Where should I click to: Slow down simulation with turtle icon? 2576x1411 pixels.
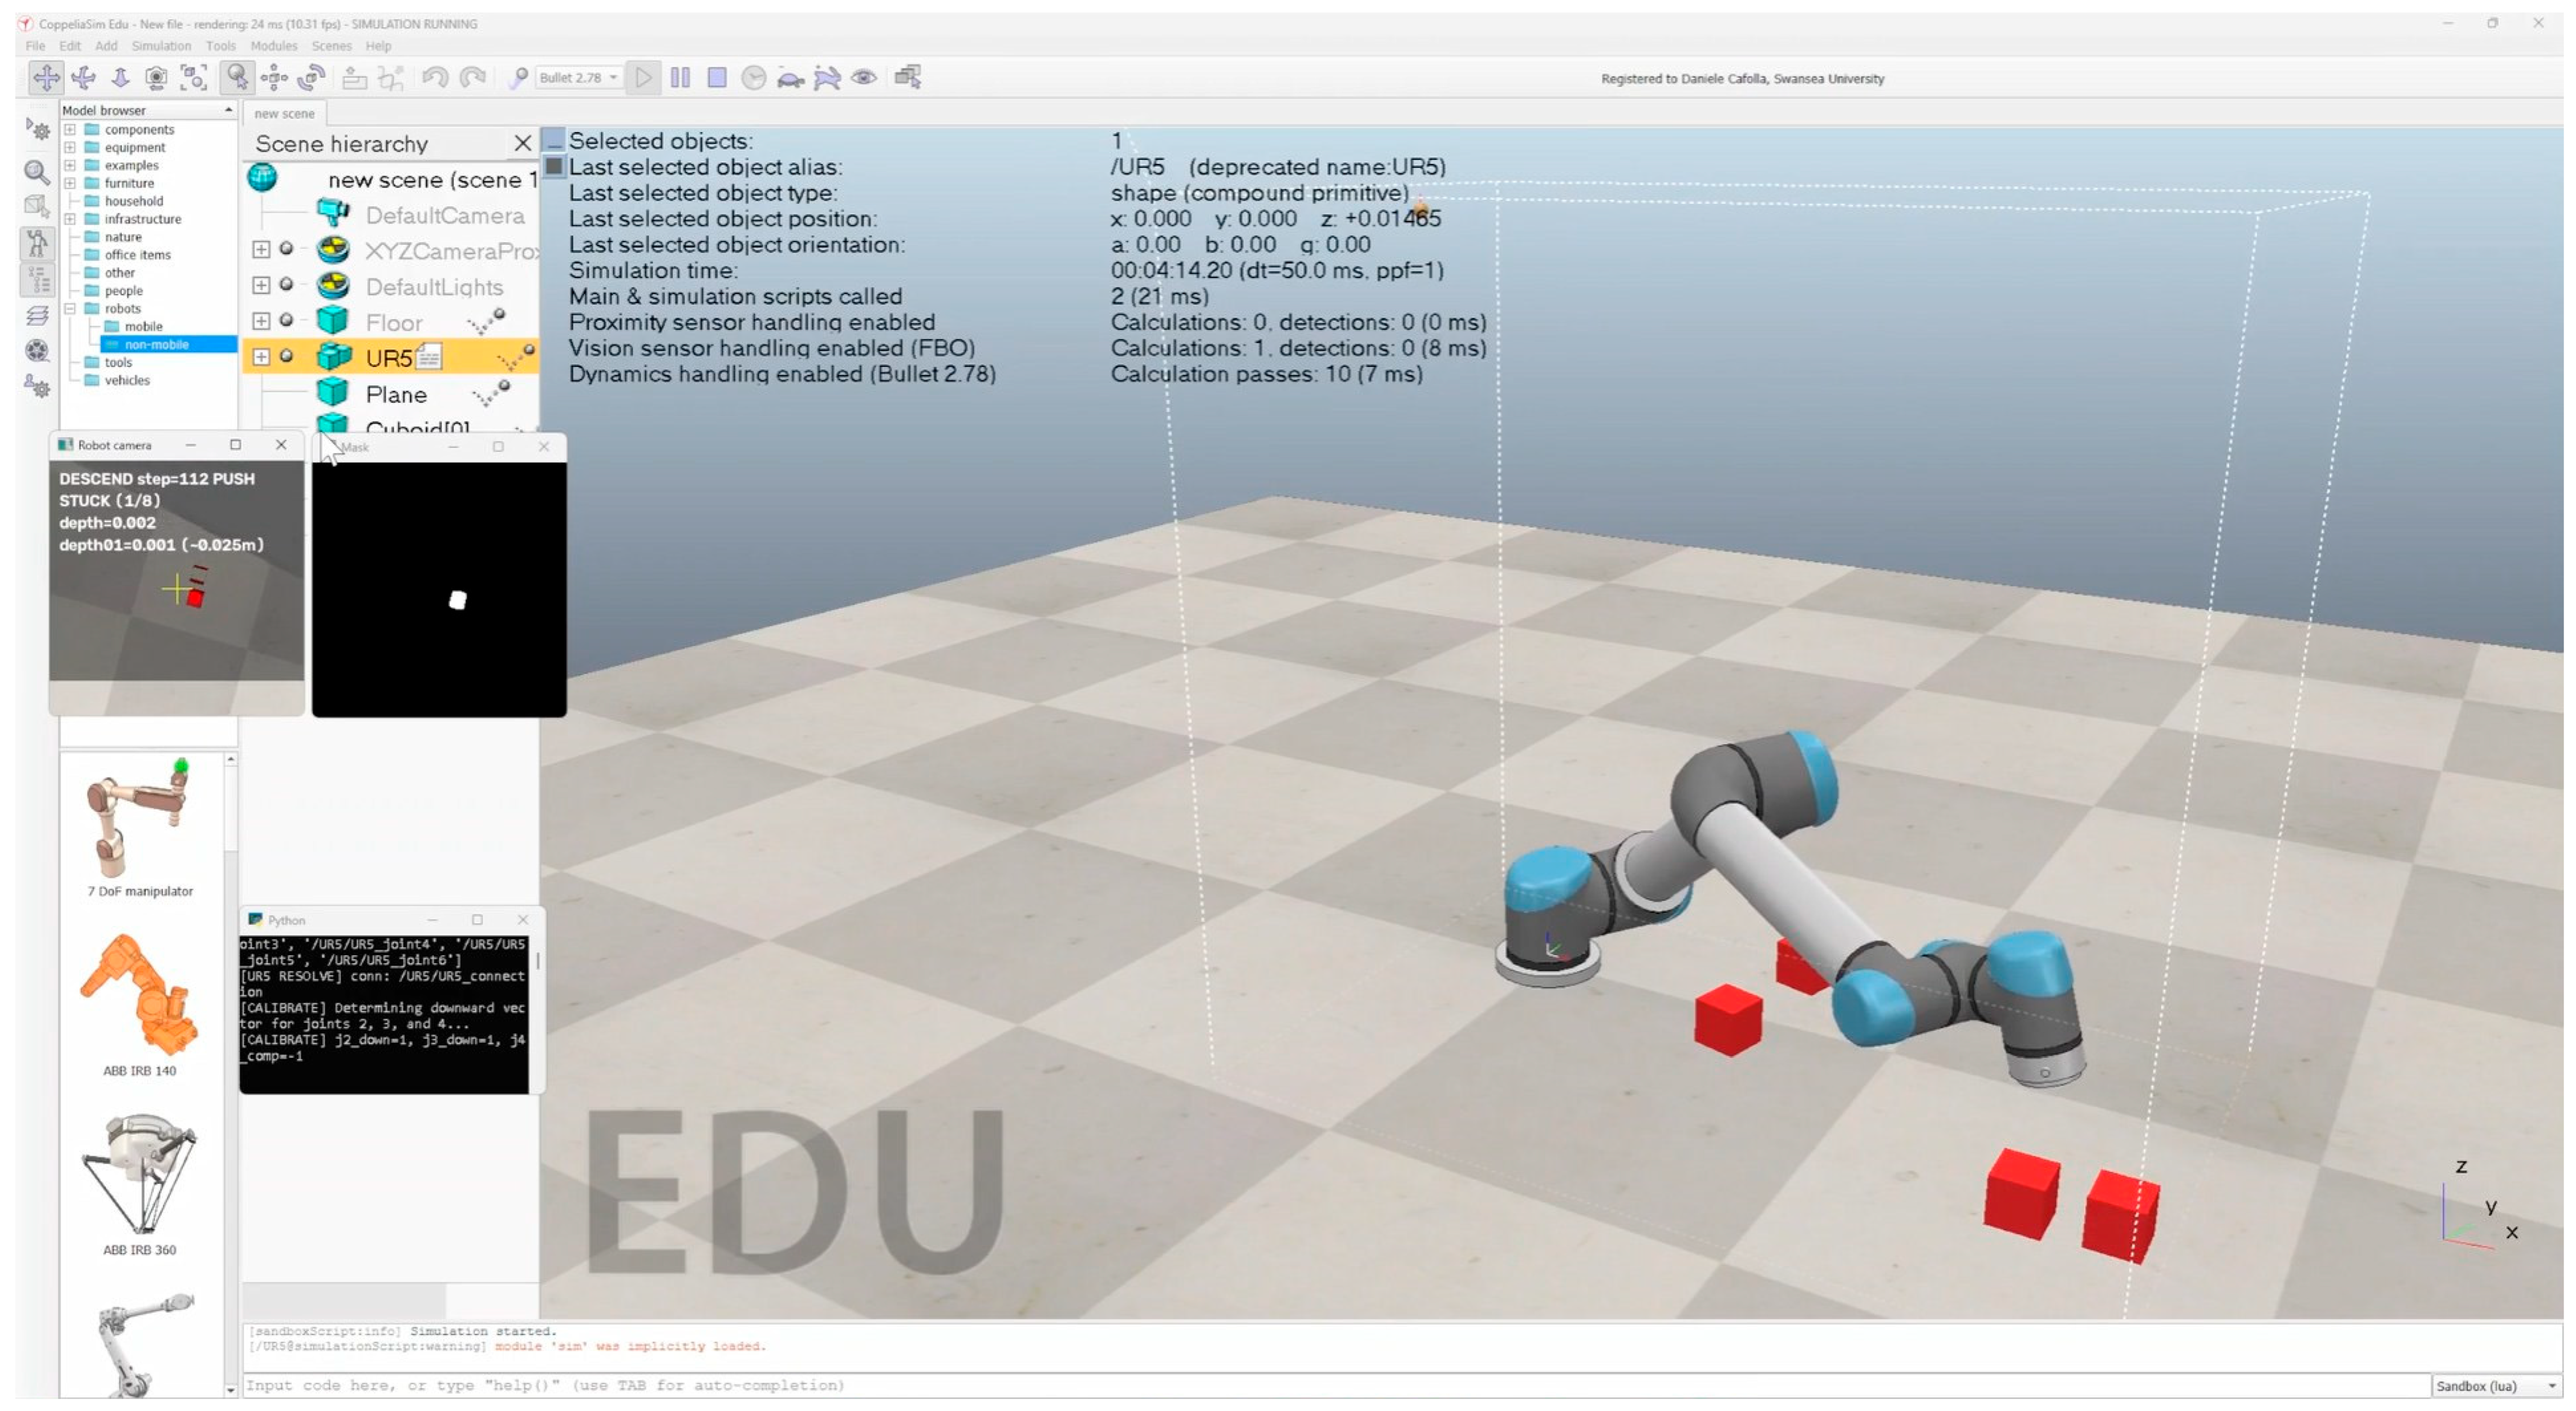click(790, 78)
